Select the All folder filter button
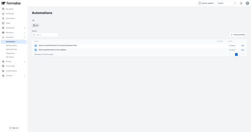This screenshot has width=251, height=132. point(35,26)
